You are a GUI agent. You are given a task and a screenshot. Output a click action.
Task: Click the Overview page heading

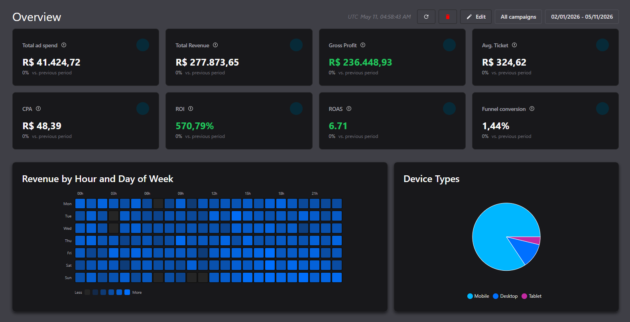(37, 17)
